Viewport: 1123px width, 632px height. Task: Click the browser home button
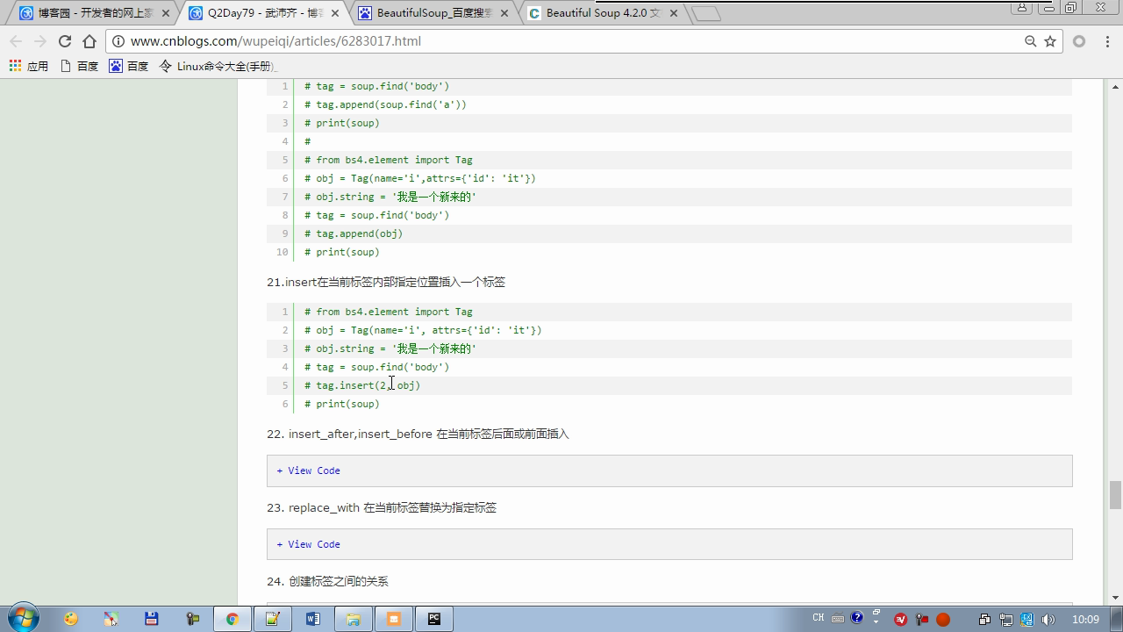click(x=89, y=41)
